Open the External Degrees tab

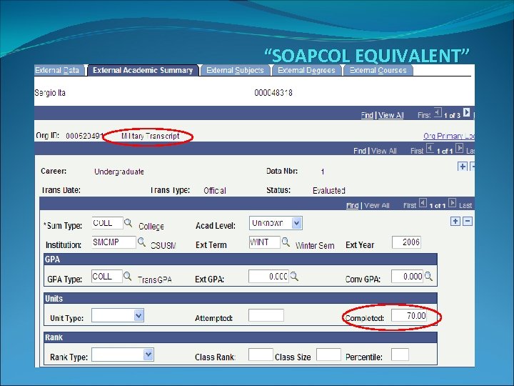306,70
